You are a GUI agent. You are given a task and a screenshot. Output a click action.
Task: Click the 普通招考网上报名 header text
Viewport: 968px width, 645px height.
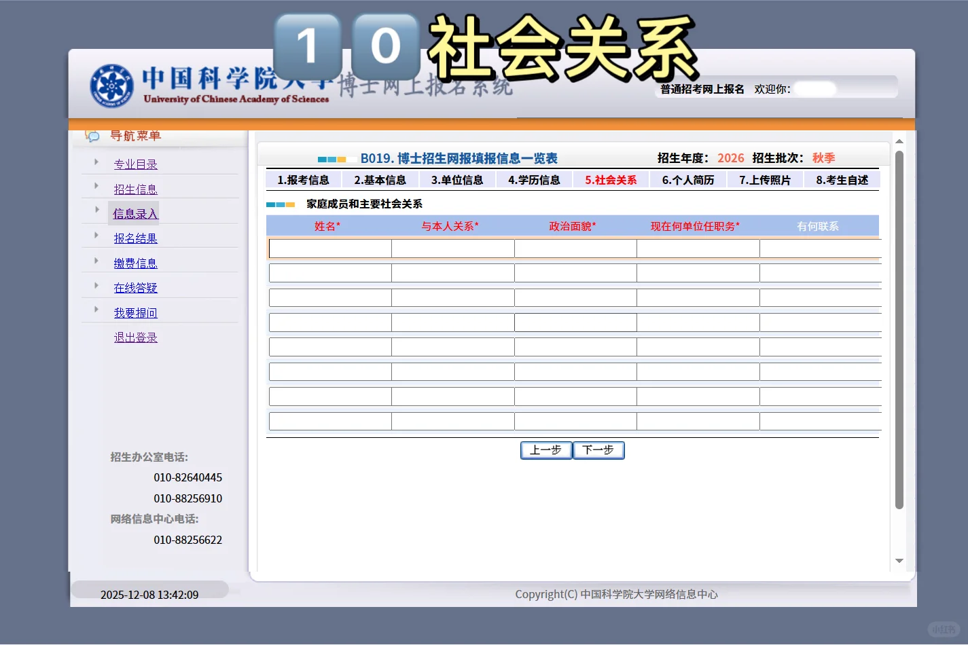click(702, 89)
